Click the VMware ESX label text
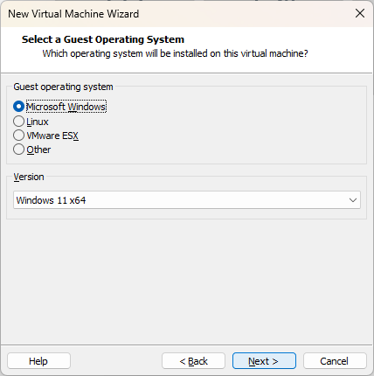 [x=52, y=136]
